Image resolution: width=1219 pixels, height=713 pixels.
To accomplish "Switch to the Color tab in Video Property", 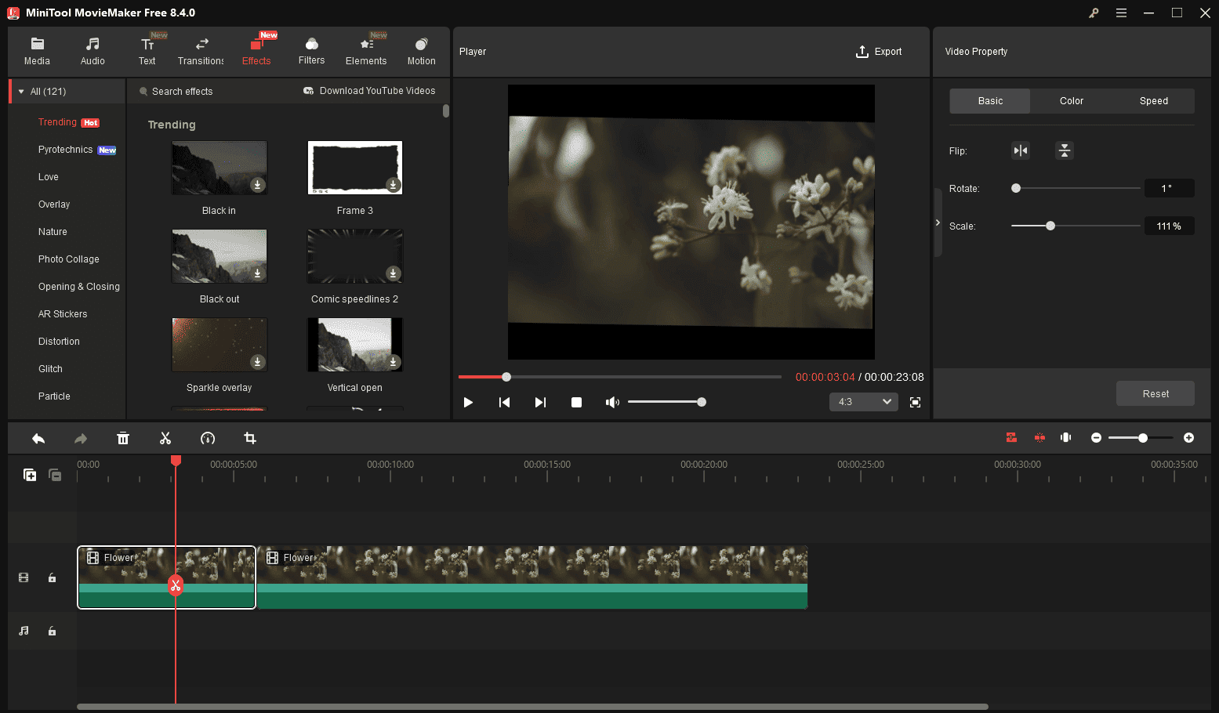I will pyautogui.click(x=1071, y=100).
